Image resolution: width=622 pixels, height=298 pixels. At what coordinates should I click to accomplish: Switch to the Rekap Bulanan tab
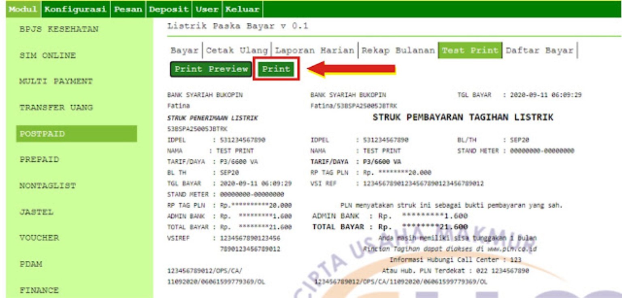(398, 51)
